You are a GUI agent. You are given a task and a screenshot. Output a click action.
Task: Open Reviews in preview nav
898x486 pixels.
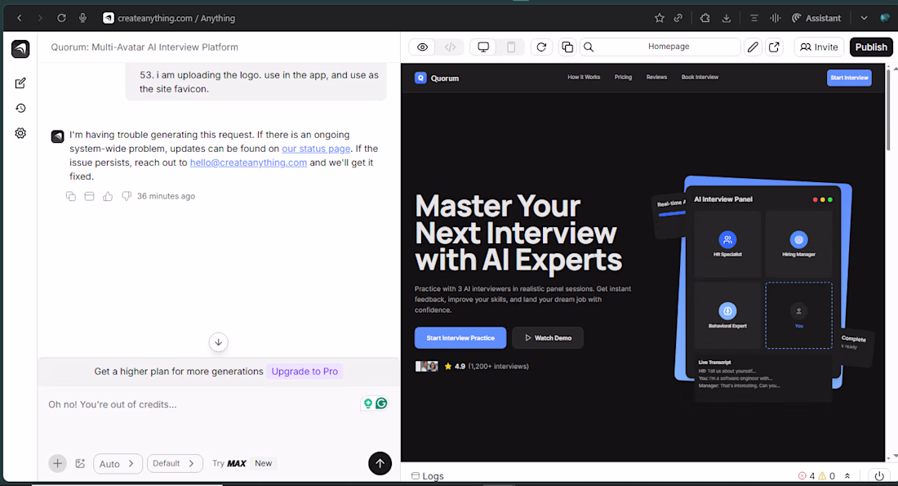[656, 77]
